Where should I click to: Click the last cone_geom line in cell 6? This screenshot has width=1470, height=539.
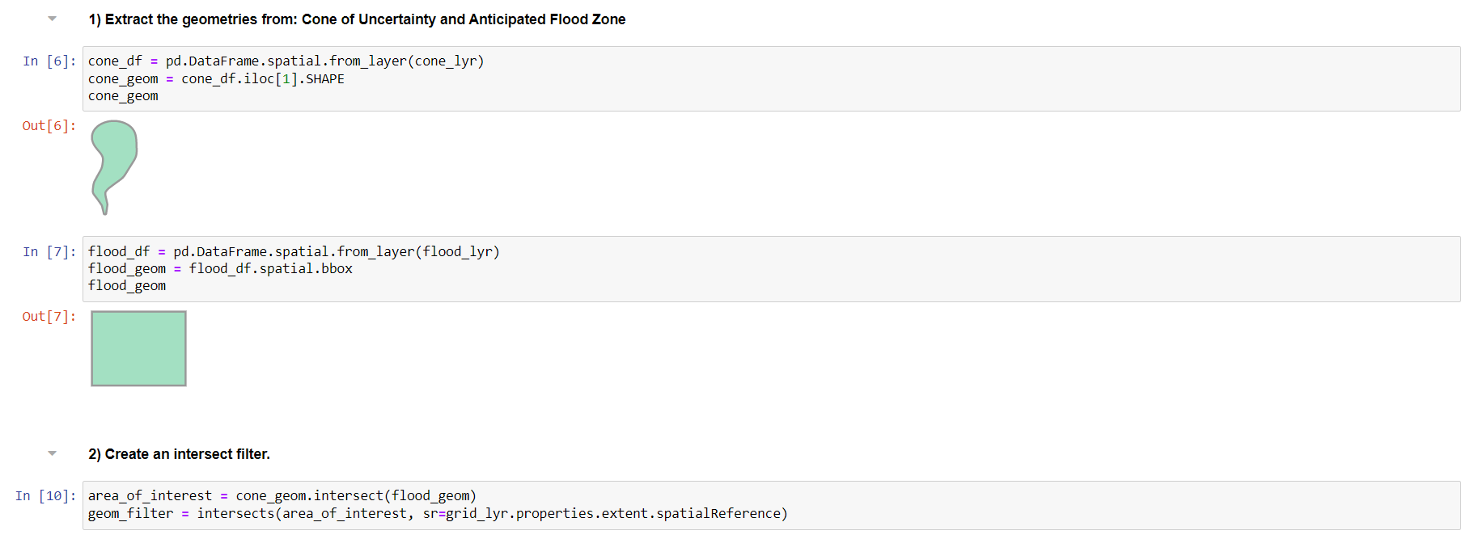pos(123,96)
